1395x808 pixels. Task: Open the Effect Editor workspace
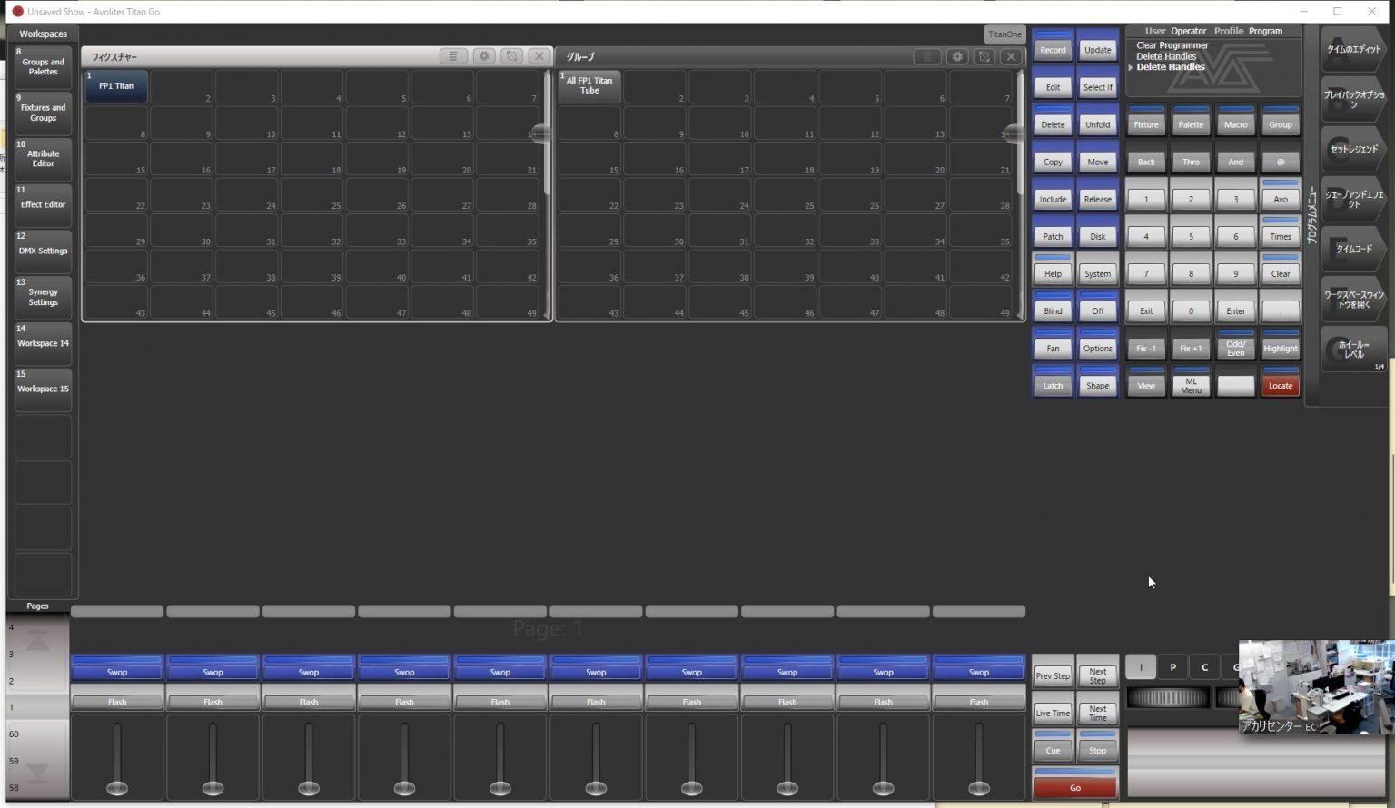coord(43,204)
